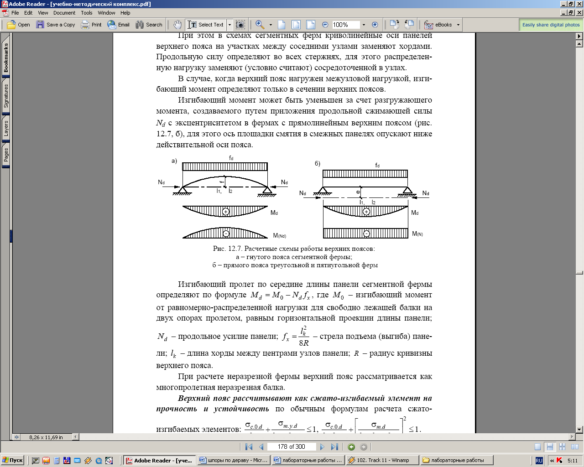Print the document using the toolbar
This screenshot has height=467, width=584.
pyautogui.click(x=91, y=25)
